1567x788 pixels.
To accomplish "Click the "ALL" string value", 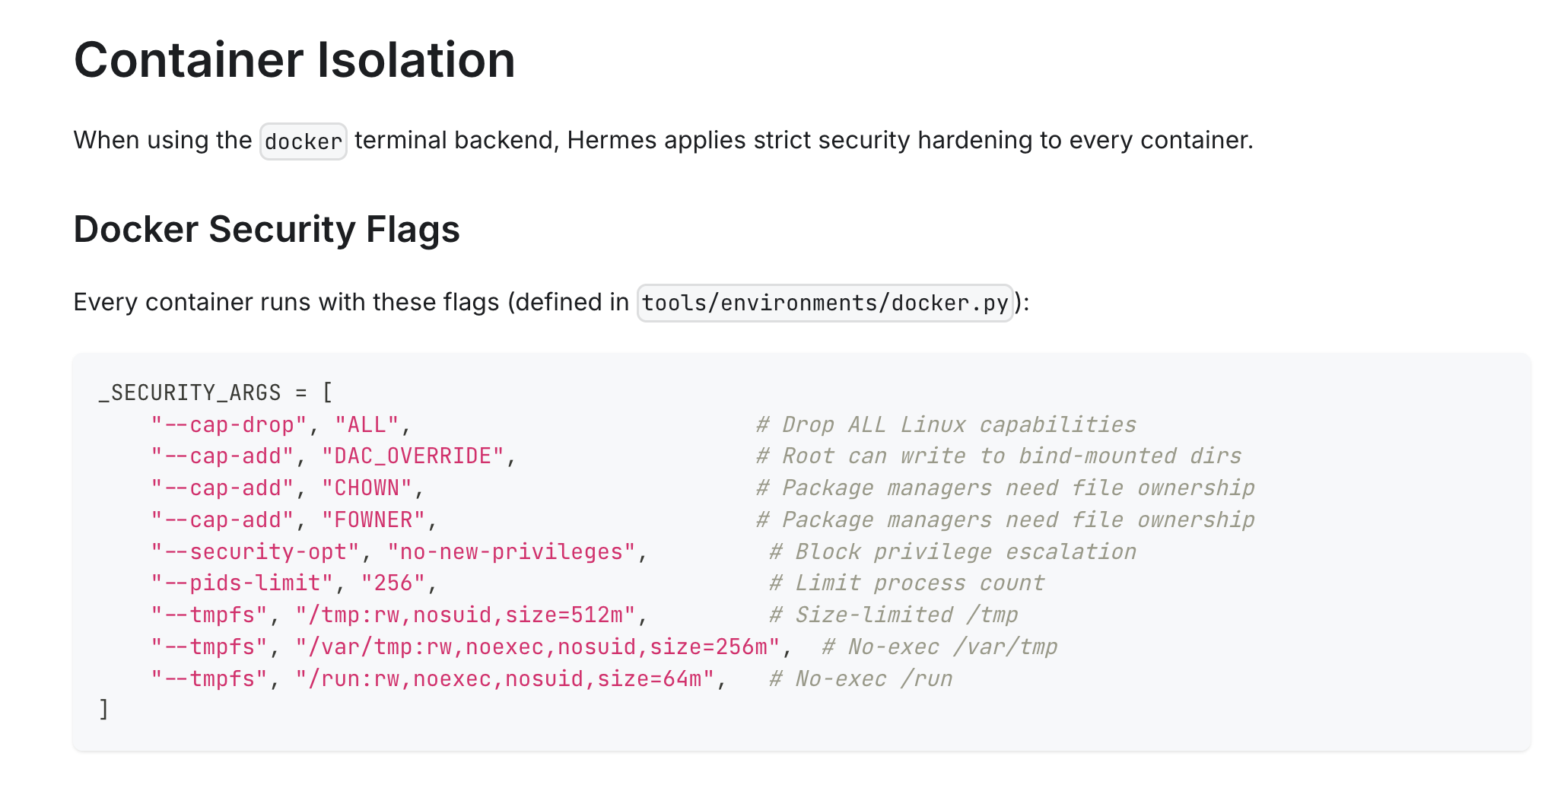I will pos(367,424).
